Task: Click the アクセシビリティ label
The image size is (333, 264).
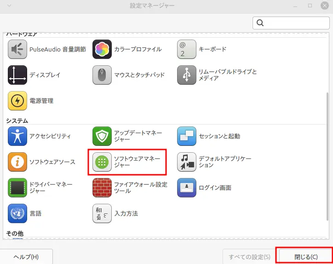Action: 50,136
